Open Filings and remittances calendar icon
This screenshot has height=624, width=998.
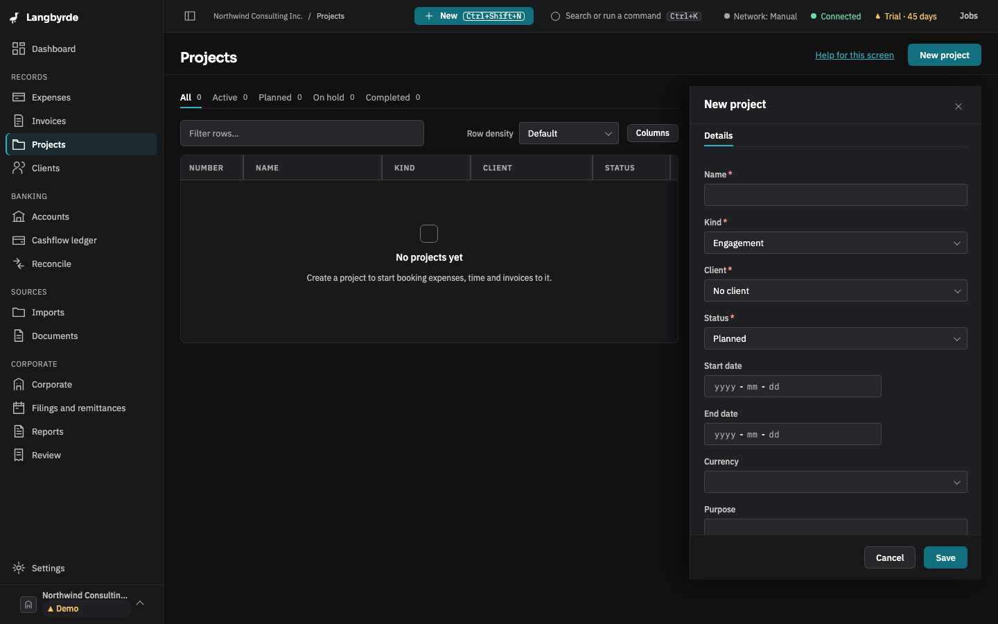click(x=19, y=408)
